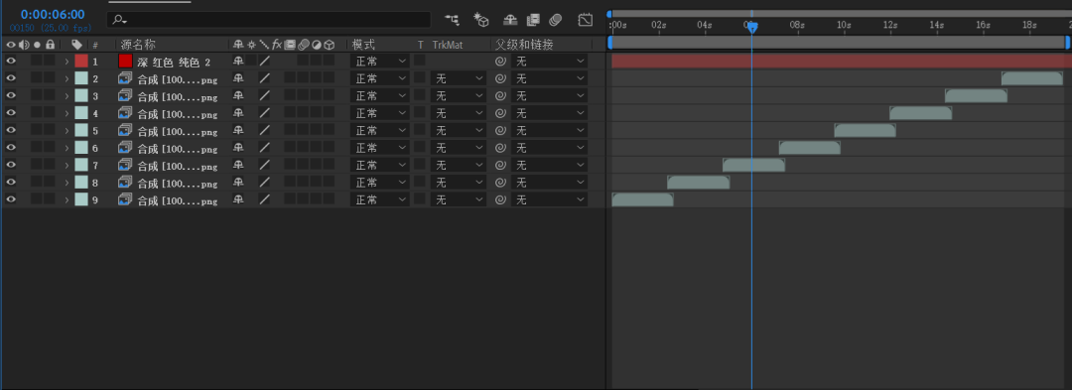Click the layer search input field
The width and height of the screenshot is (1072, 390).
[x=269, y=20]
